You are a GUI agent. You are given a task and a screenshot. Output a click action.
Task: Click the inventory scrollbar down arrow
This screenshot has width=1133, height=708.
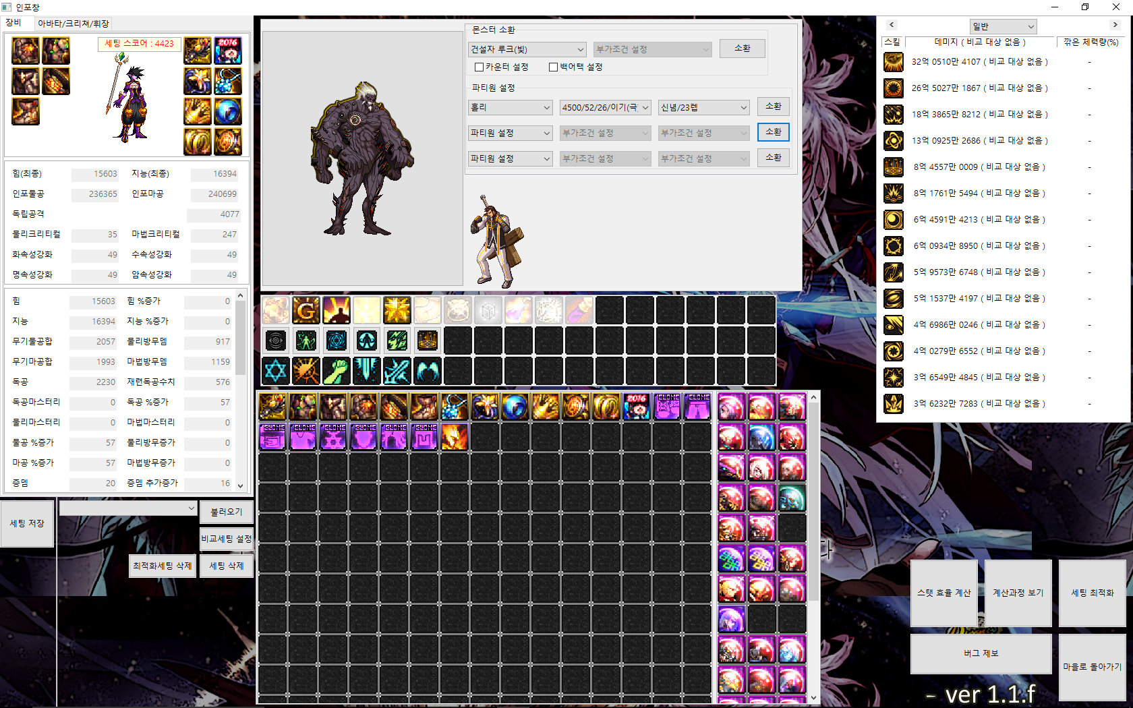pyautogui.click(x=813, y=698)
